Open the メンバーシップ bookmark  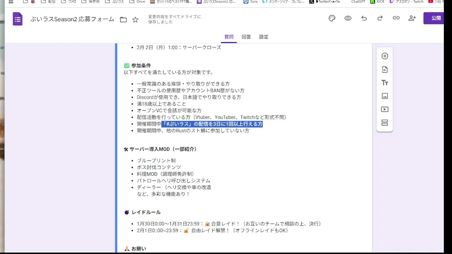(284, 2)
